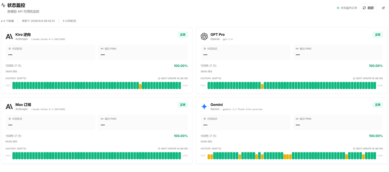Click subtitle 各模型 API 可用性监控
The image size is (389, 172).
[23, 11]
